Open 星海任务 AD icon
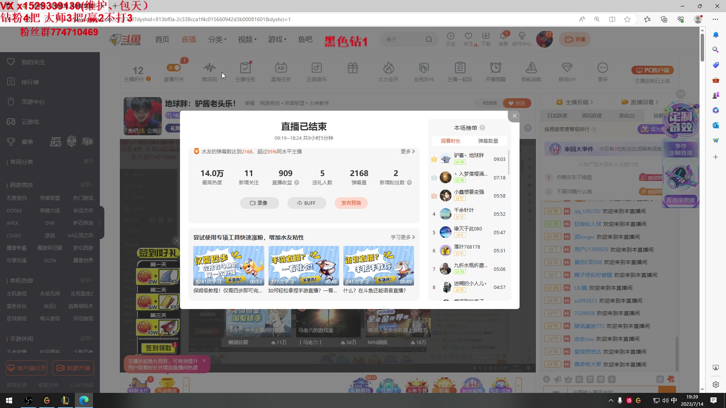The height and width of the screenshot is (408, 726). point(281,68)
